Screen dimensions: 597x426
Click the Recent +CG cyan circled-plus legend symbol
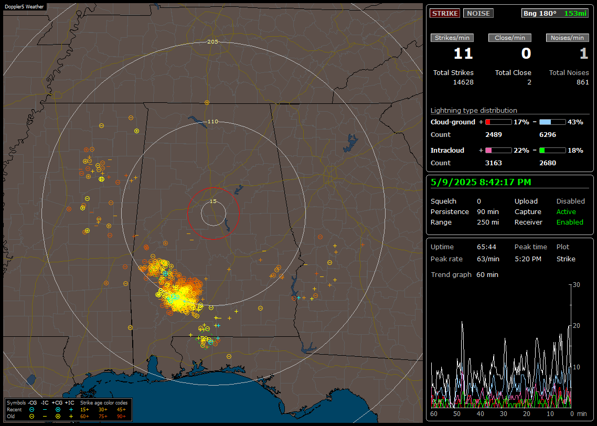coord(58,410)
